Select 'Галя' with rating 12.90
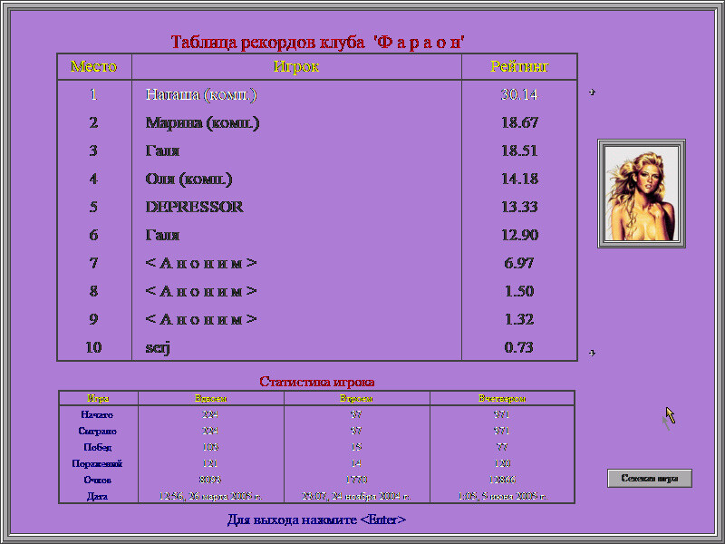This screenshot has width=725, height=544. click(162, 235)
